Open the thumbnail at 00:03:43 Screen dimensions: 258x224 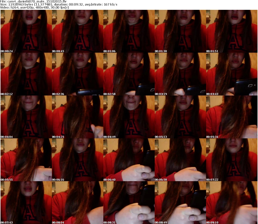point(232,74)
